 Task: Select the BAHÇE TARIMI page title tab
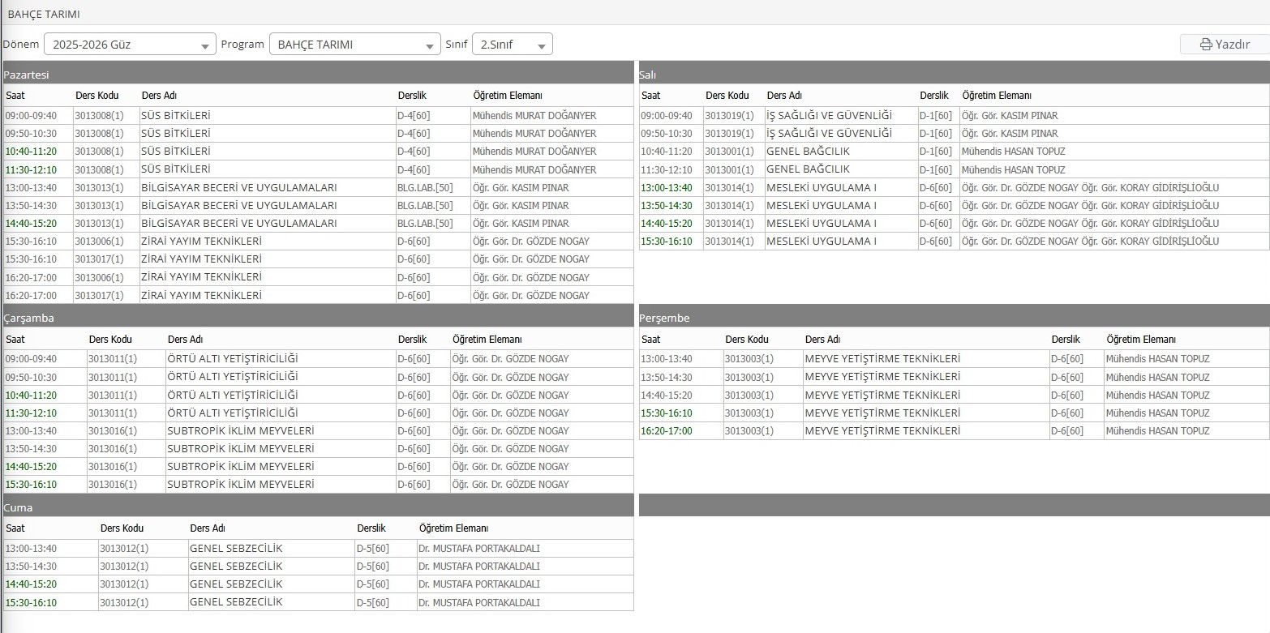pos(44,14)
